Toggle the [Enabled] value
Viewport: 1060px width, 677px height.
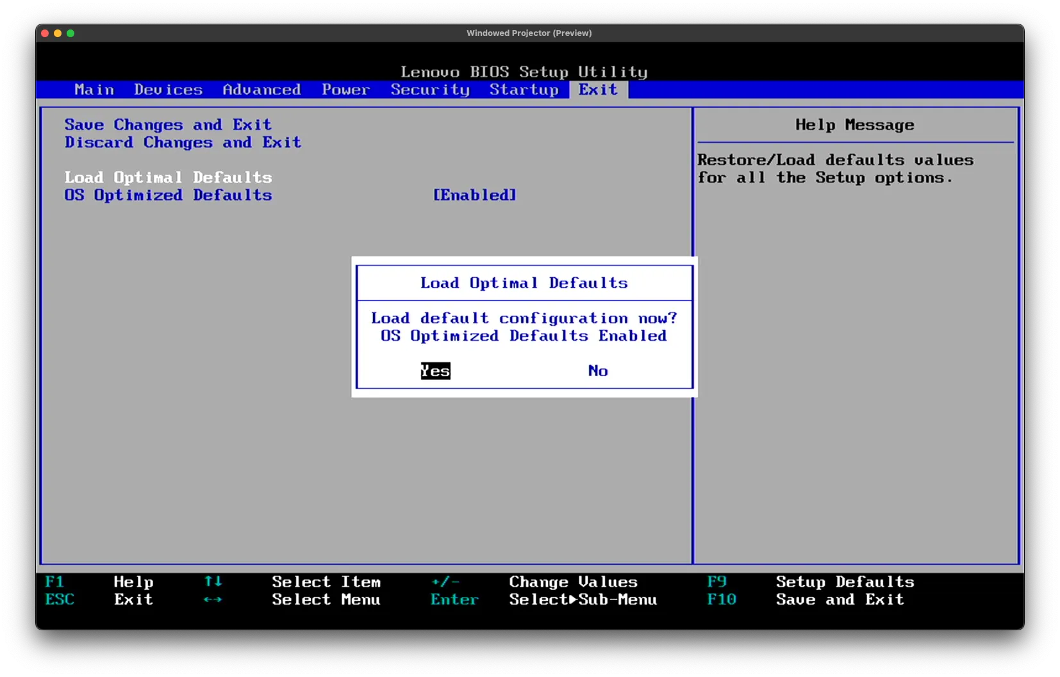[x=474, y=195]
